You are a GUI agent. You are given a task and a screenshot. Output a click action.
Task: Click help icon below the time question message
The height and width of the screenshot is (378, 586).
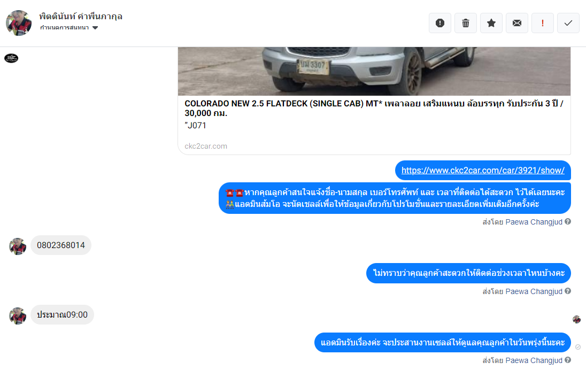click(568, 291)
